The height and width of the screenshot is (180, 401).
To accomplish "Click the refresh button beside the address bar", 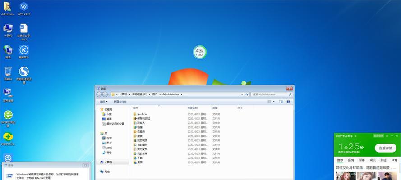I will [x=247, y=94].
